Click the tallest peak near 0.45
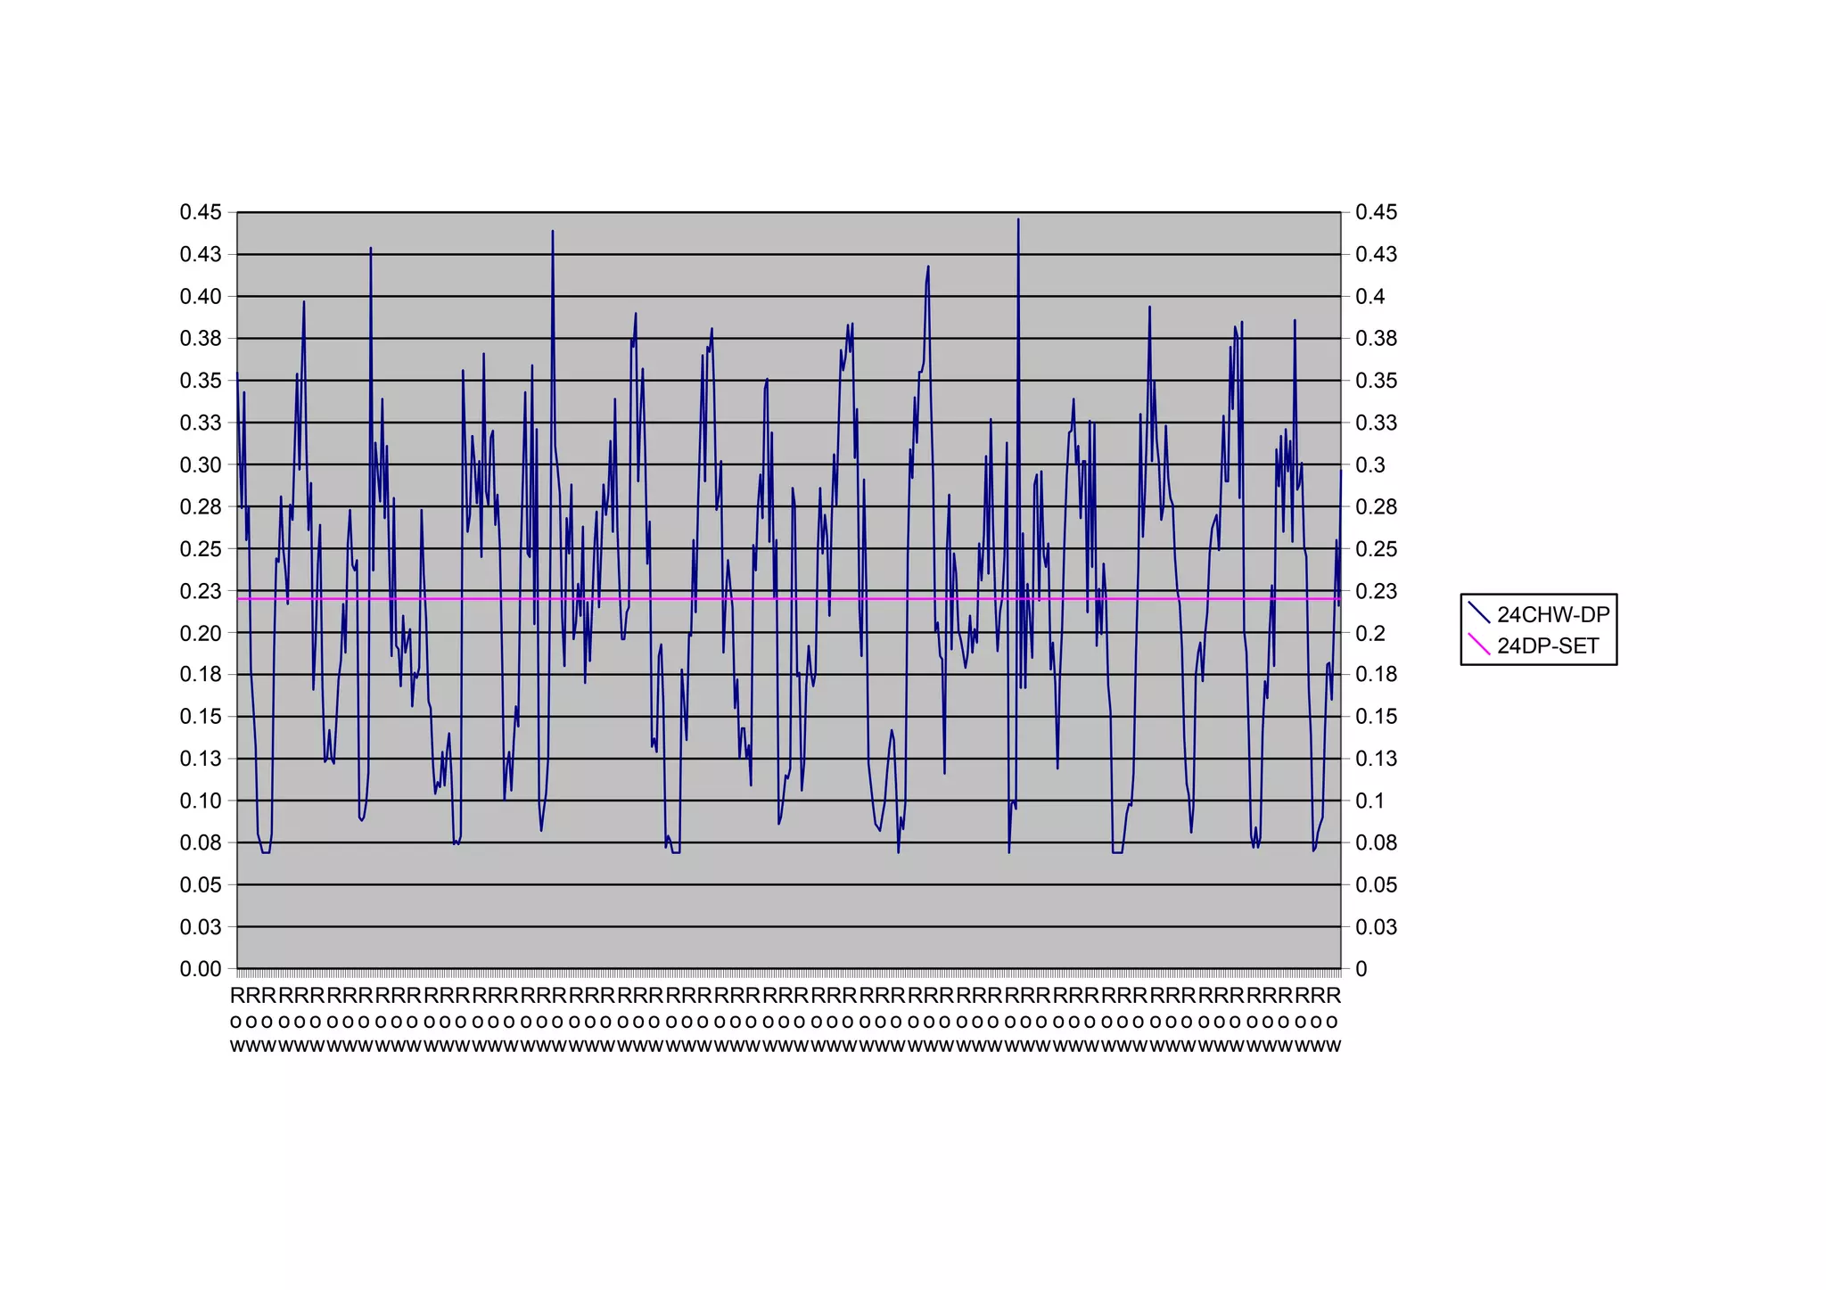 point(1018,221)
